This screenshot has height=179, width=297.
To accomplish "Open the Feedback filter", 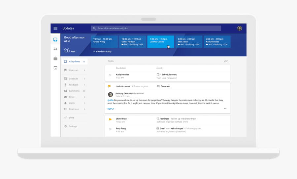I will (x=75, y=85).
